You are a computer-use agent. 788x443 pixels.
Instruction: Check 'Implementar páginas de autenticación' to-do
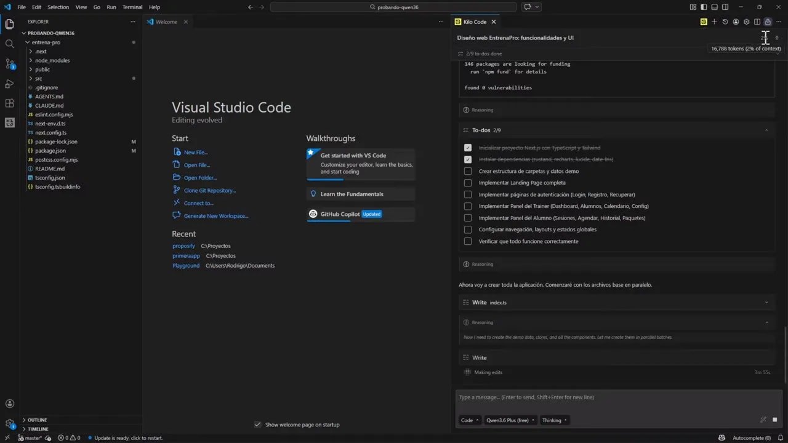pos(468,194)
